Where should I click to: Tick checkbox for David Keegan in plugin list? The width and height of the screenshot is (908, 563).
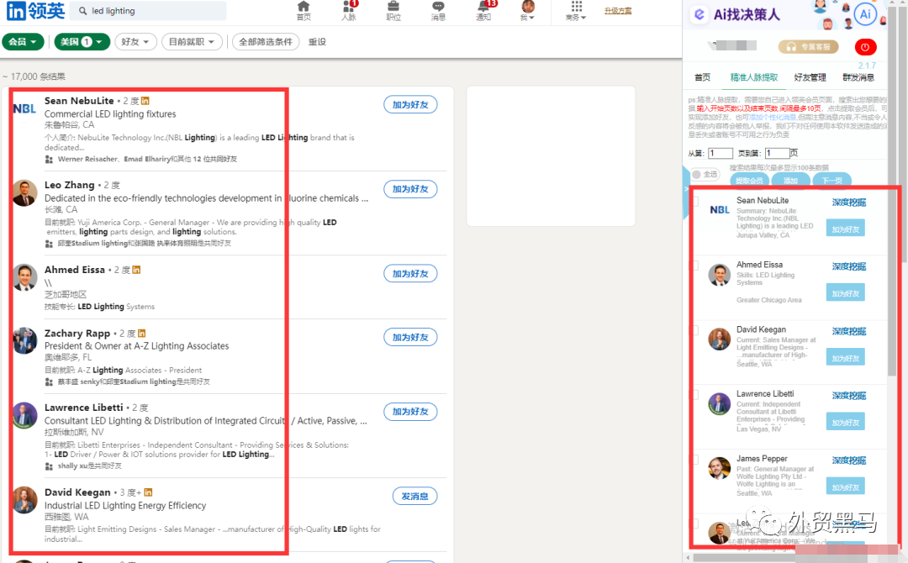coord(696,330)
